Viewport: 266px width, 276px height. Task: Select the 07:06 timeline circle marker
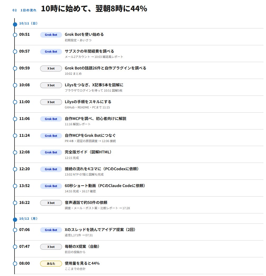(x=15, y=230)
